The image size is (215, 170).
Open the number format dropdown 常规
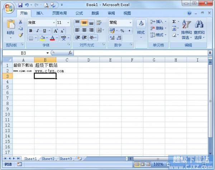pyautogui.click(x=130, y=23)
